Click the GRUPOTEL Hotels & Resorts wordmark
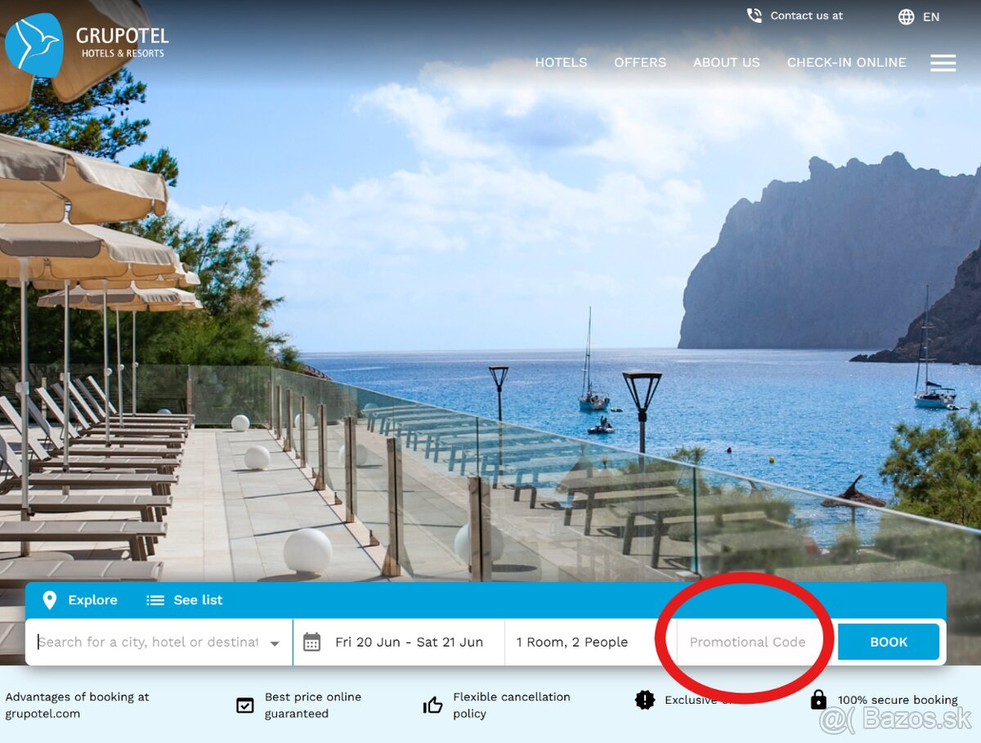Image resolution: width=981 pixels, height=743 pixels. point(123,43)
